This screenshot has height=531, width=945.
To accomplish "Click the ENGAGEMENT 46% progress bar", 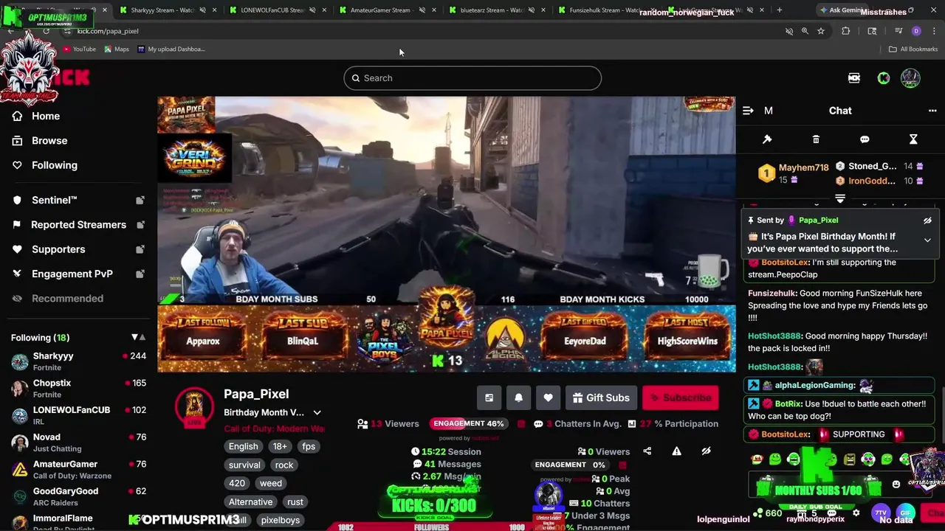I will pyautogui.click(x=468, y=424).
